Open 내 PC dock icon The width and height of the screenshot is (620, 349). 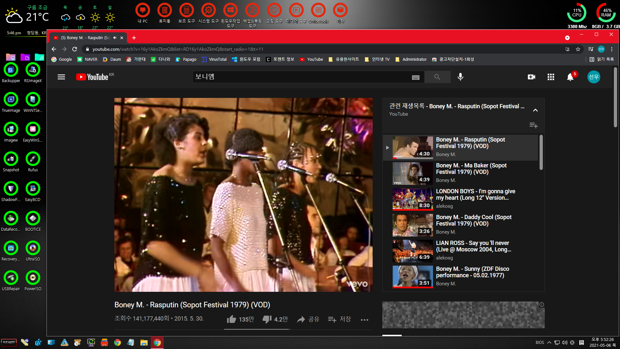(x=142, y=13)
